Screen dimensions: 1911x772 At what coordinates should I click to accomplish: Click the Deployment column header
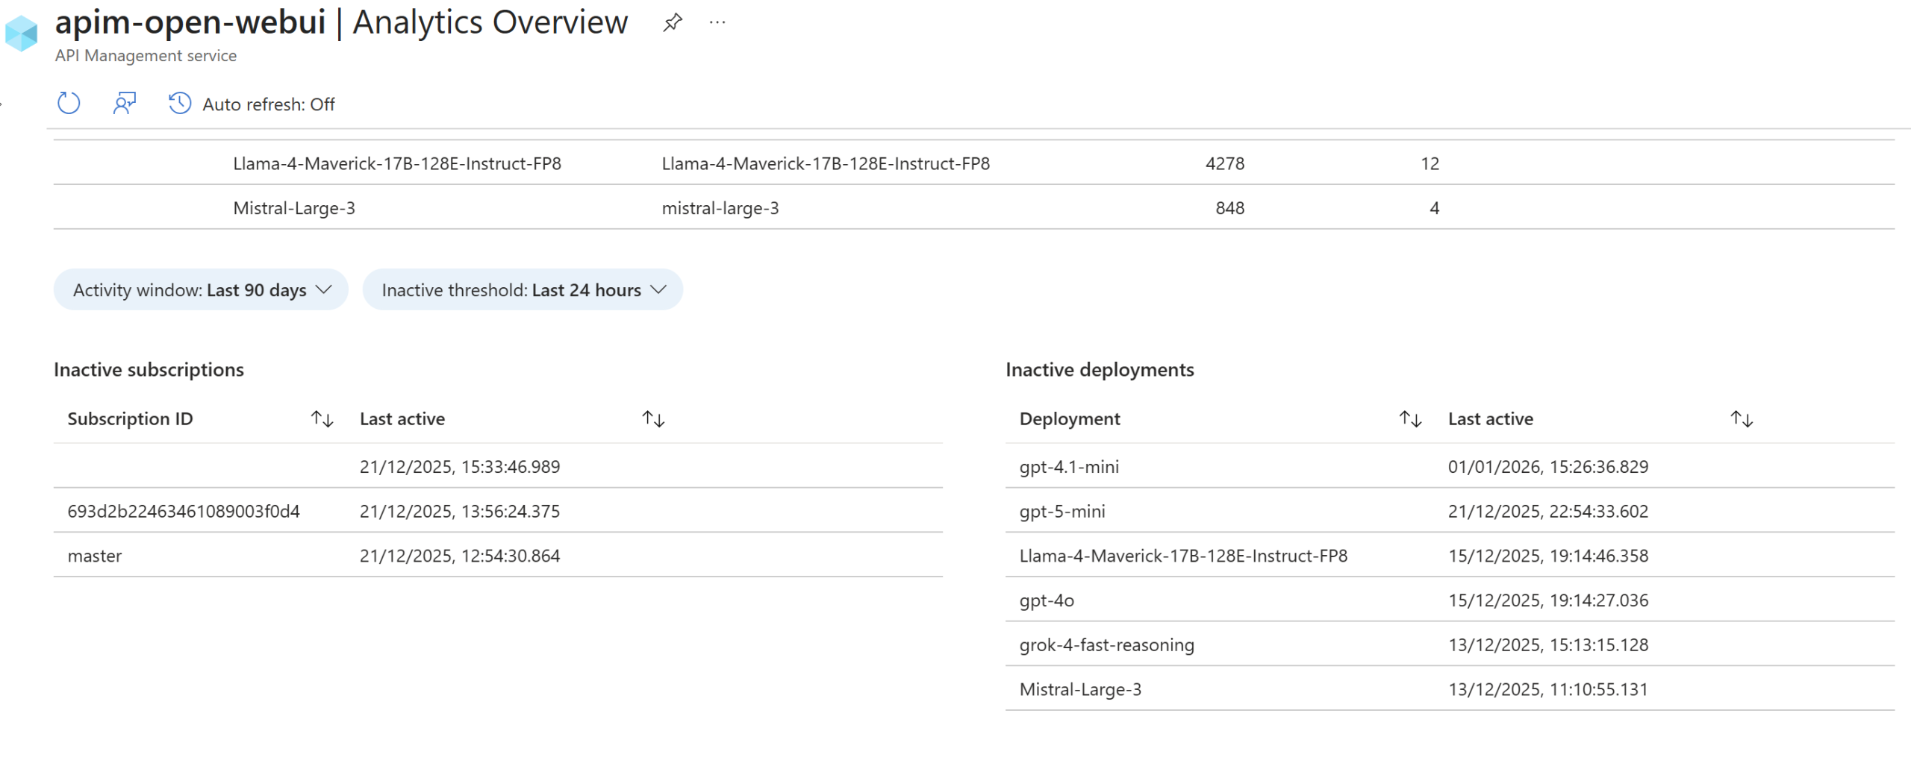[1069, 419]
